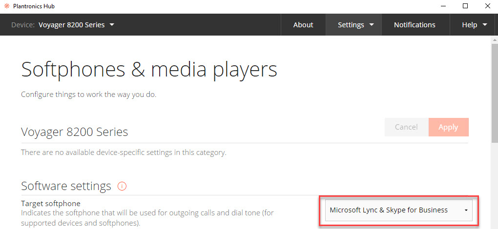
Task: Click the 'Target softphone' setting label
Action: tap(50, 203)
